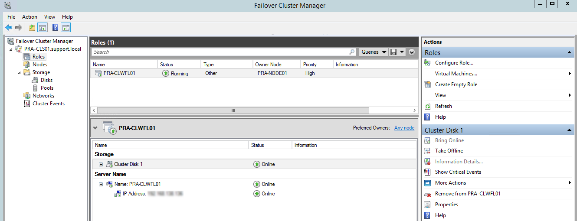Viewport: 577px width, 221px height.
Task: Select Name: PRA-CLWFL01 resource row
Action: (x=254, y=184)
